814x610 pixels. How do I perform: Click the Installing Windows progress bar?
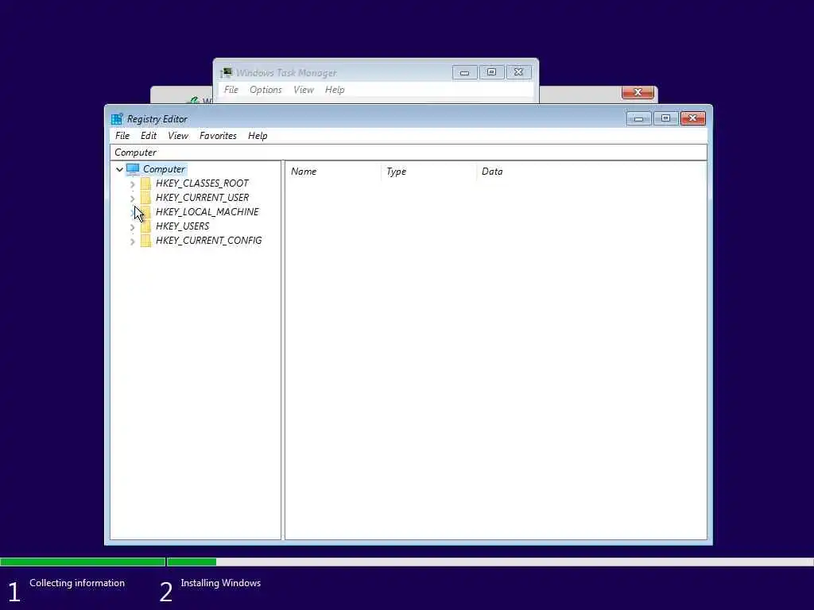click(x=490, y=562)
